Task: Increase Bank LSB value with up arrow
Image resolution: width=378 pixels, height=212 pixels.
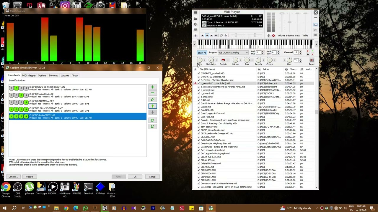Action: pos(278,51)
